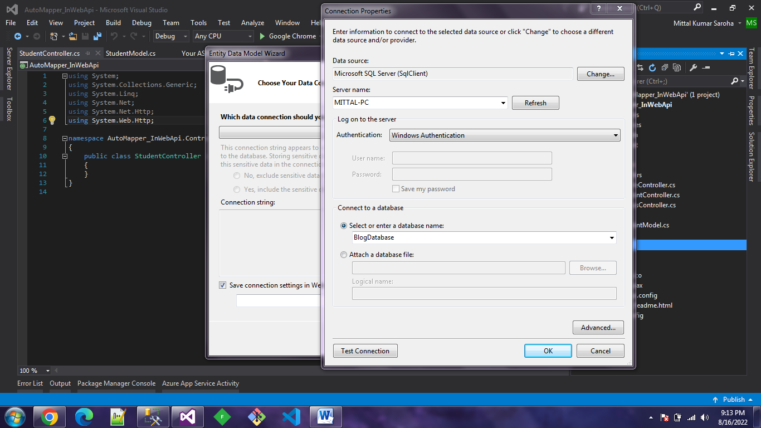Open the Error List tab
The height and width of the screenshot is (428, 761).
(30, 383)
